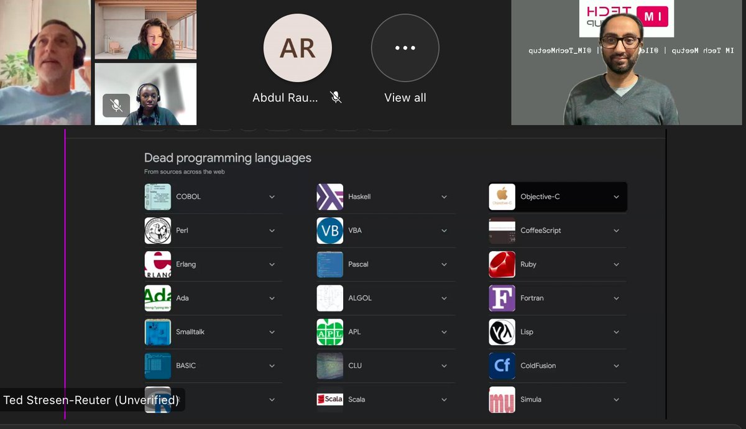This screenshot has height=429, width=746.
Task: Click From sources across the web text
Action: [184, 172]
